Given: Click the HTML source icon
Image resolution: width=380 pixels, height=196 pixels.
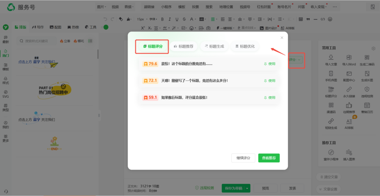Looking at the screenshot, I should pos(201,28).
